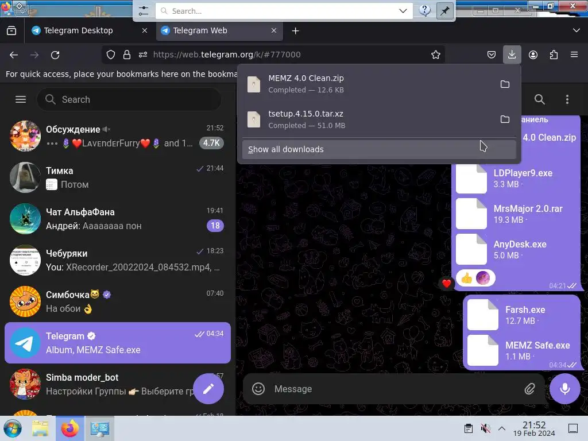Click the new message pencil button

tap(208, 389)
